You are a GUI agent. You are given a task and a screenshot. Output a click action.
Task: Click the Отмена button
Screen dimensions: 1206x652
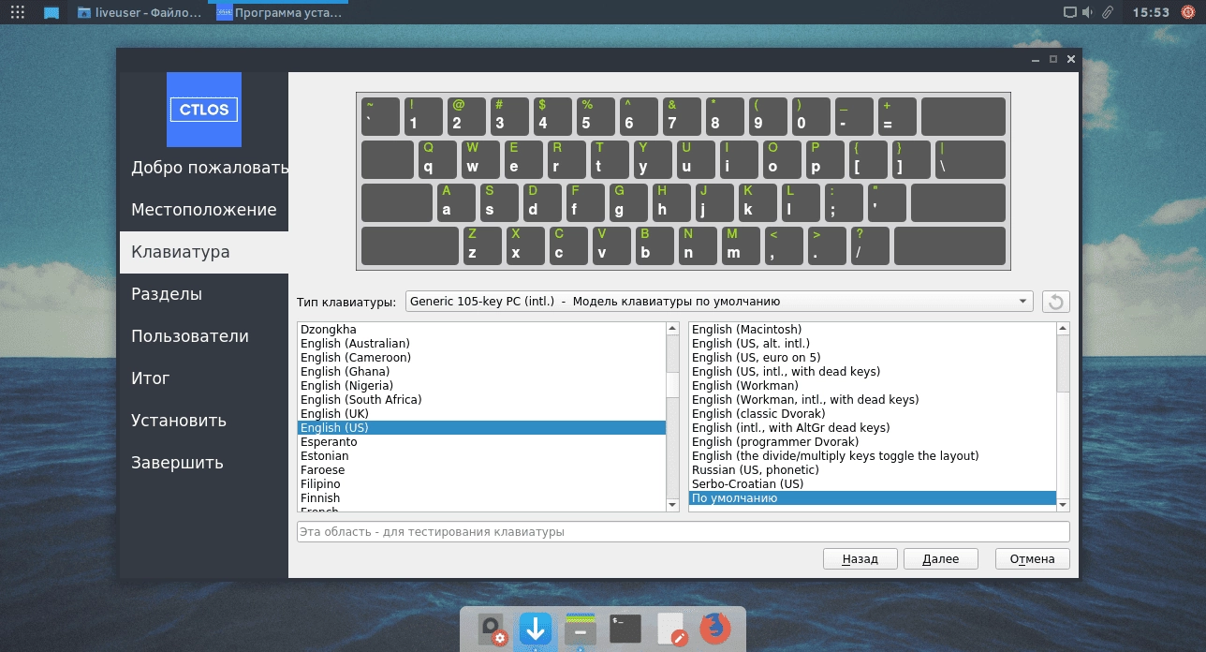1032,558
